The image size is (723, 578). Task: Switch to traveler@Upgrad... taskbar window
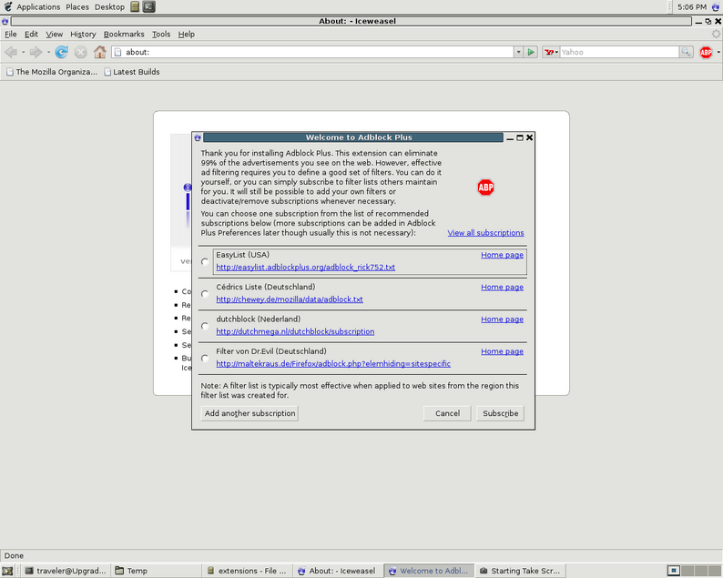click(65, 571)
